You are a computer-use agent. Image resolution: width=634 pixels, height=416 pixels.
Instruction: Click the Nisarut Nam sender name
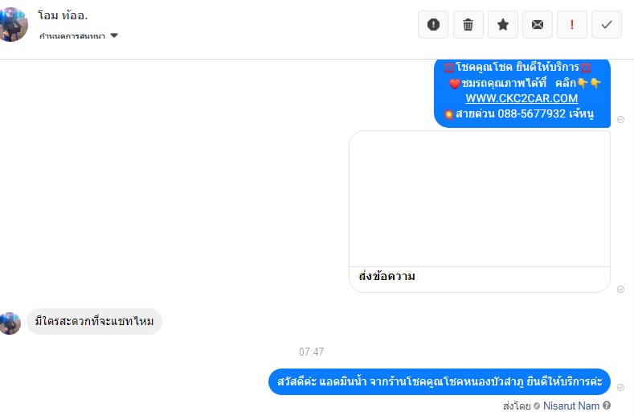point(571,406)
